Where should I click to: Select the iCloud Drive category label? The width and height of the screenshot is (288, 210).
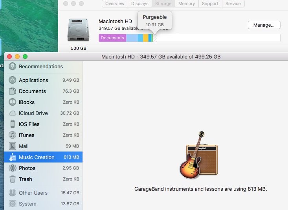(x=33, y=113)
